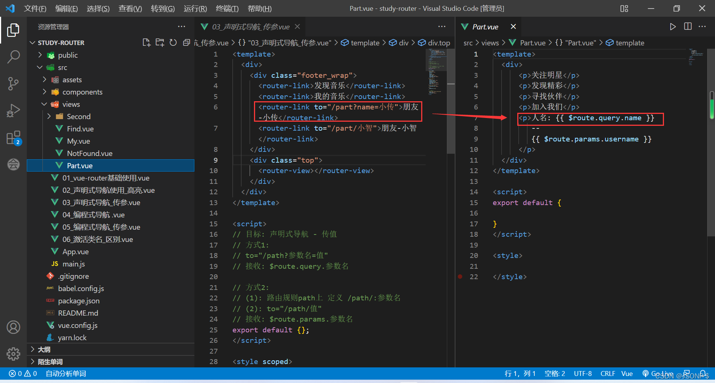
Task: Click 自动分析单词 in status bar
Action: click(66, 374)
